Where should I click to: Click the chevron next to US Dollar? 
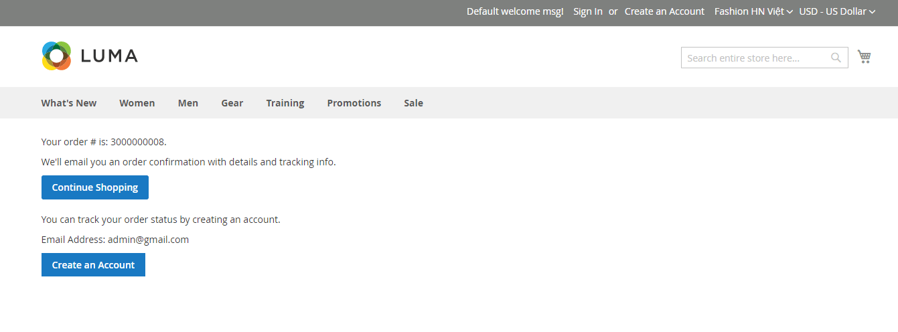[x=872, y=12]
